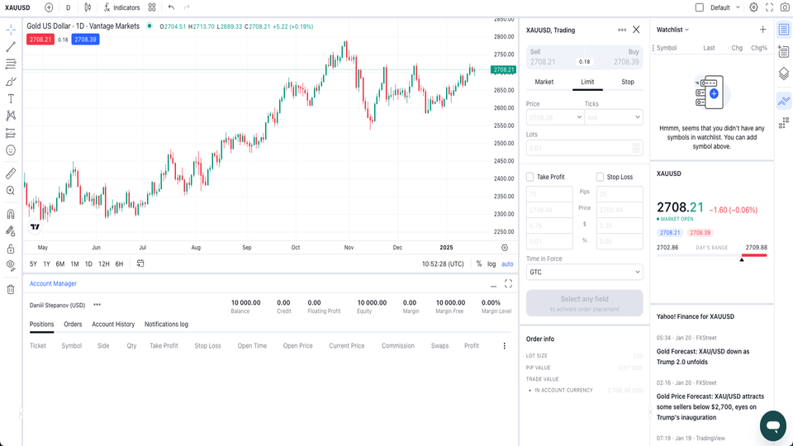The height and width of the screenshot is (446, 793).
Task: Open the emoji icons tool
Action: pyautogui.click(x=11, y=150)
